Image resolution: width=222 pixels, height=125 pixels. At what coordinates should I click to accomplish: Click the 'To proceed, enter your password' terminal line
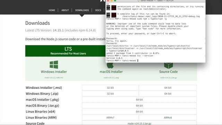pyautogui.click(x=141, y=34)
